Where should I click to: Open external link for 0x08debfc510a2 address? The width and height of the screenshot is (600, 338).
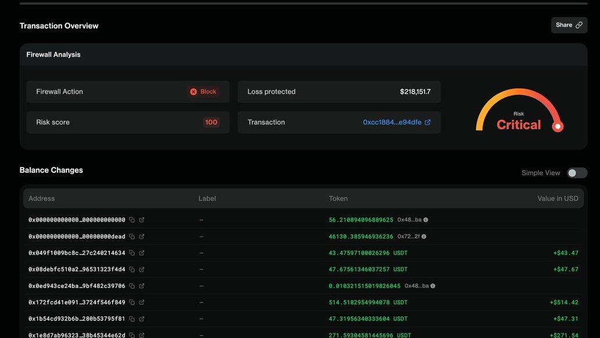[141, 269]
